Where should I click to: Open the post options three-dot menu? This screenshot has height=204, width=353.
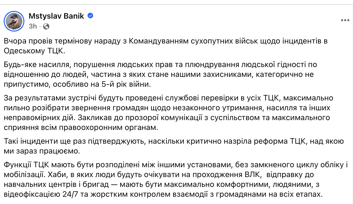tap(345, 20)
